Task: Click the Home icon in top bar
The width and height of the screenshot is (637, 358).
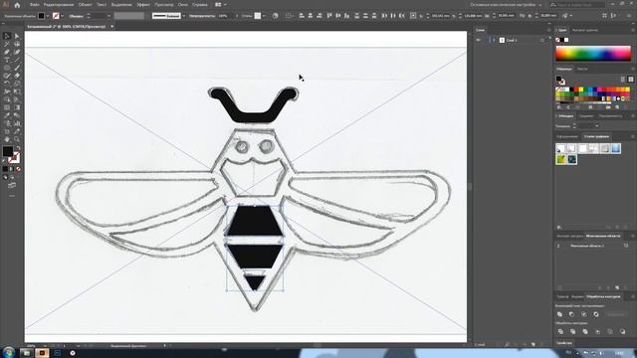Action: (17, 5)
